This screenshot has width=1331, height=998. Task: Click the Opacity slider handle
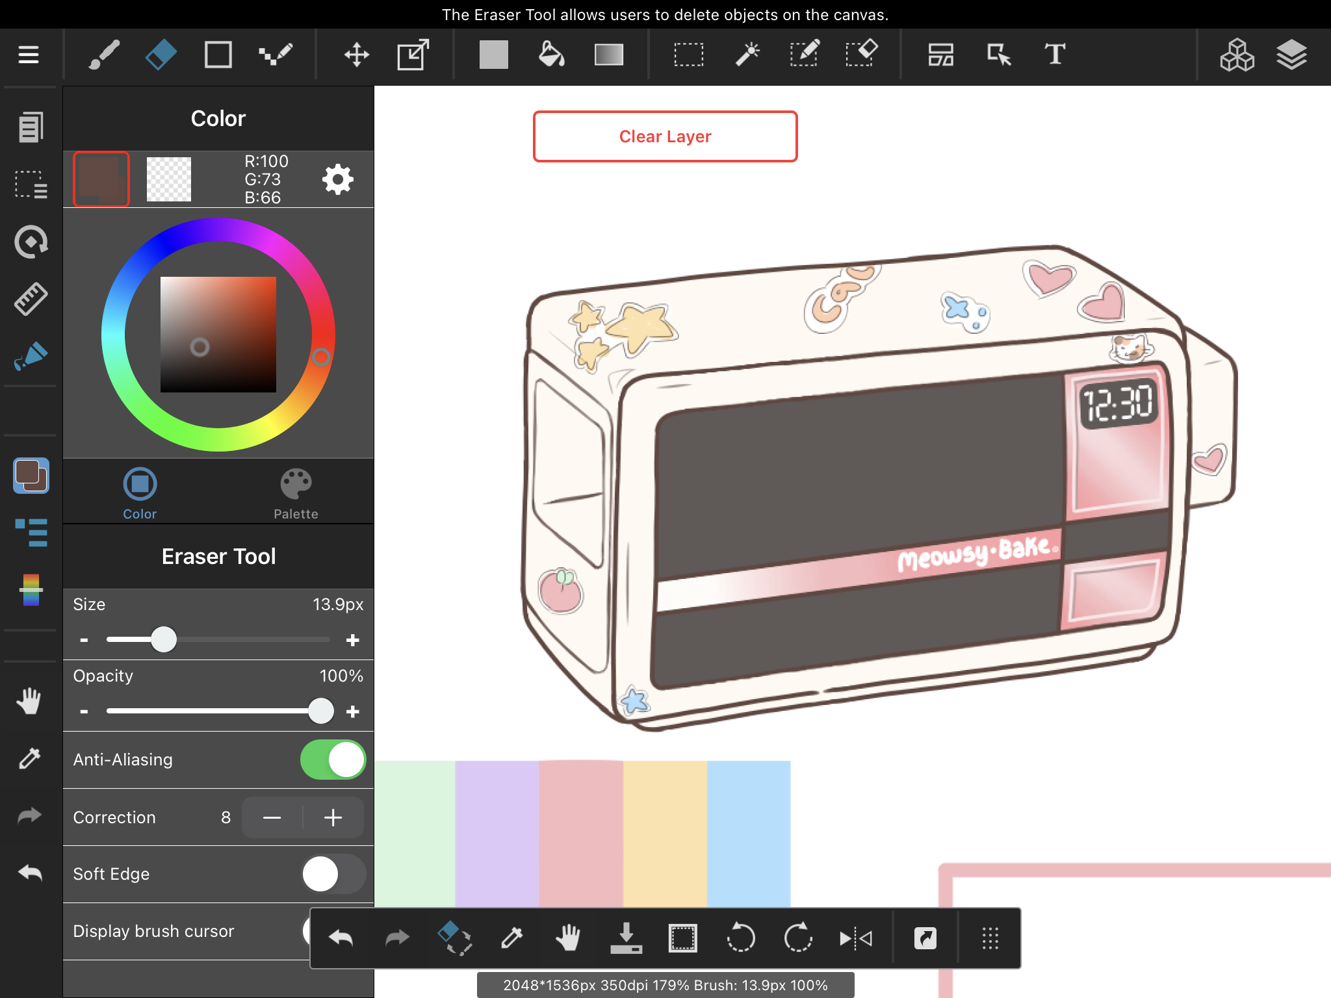(x=320, y=711)
